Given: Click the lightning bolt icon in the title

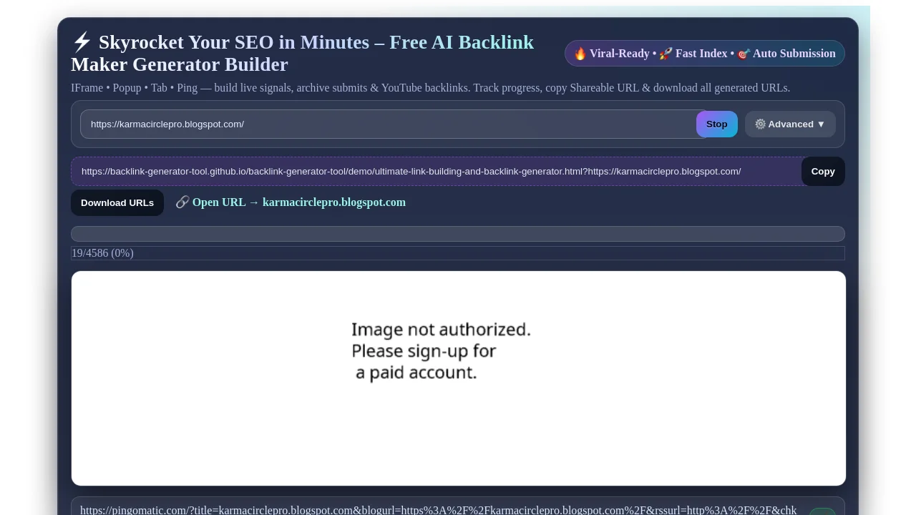Looking at the screenshot, I should [82, 42].
